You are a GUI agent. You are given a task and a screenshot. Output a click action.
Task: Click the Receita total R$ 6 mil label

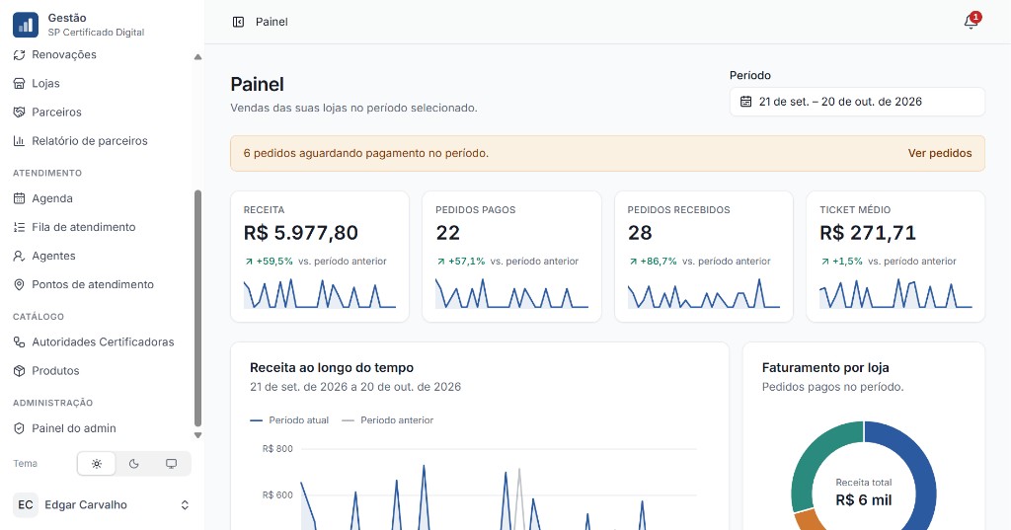coord(863,493)
